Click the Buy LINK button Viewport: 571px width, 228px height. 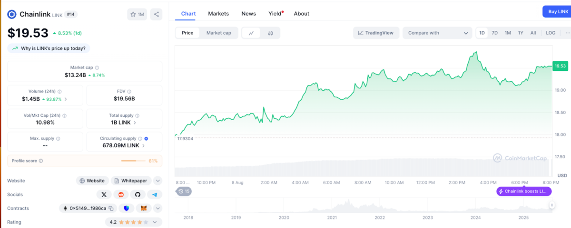coord(557,11)
